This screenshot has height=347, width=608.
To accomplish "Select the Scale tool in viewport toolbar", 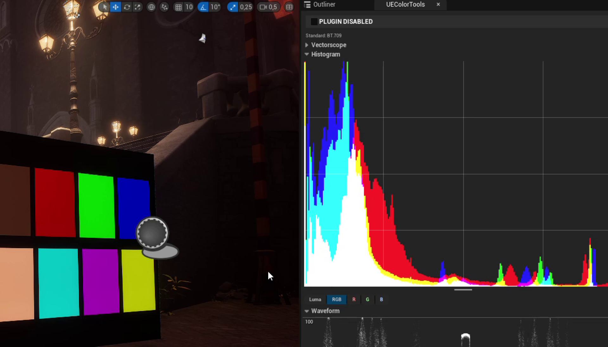I will pyautogui.click(x=137, y=7).
